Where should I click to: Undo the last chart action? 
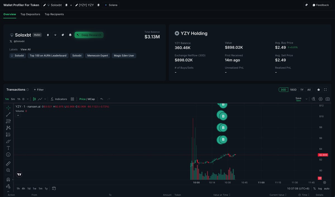(x=102, y=99)
